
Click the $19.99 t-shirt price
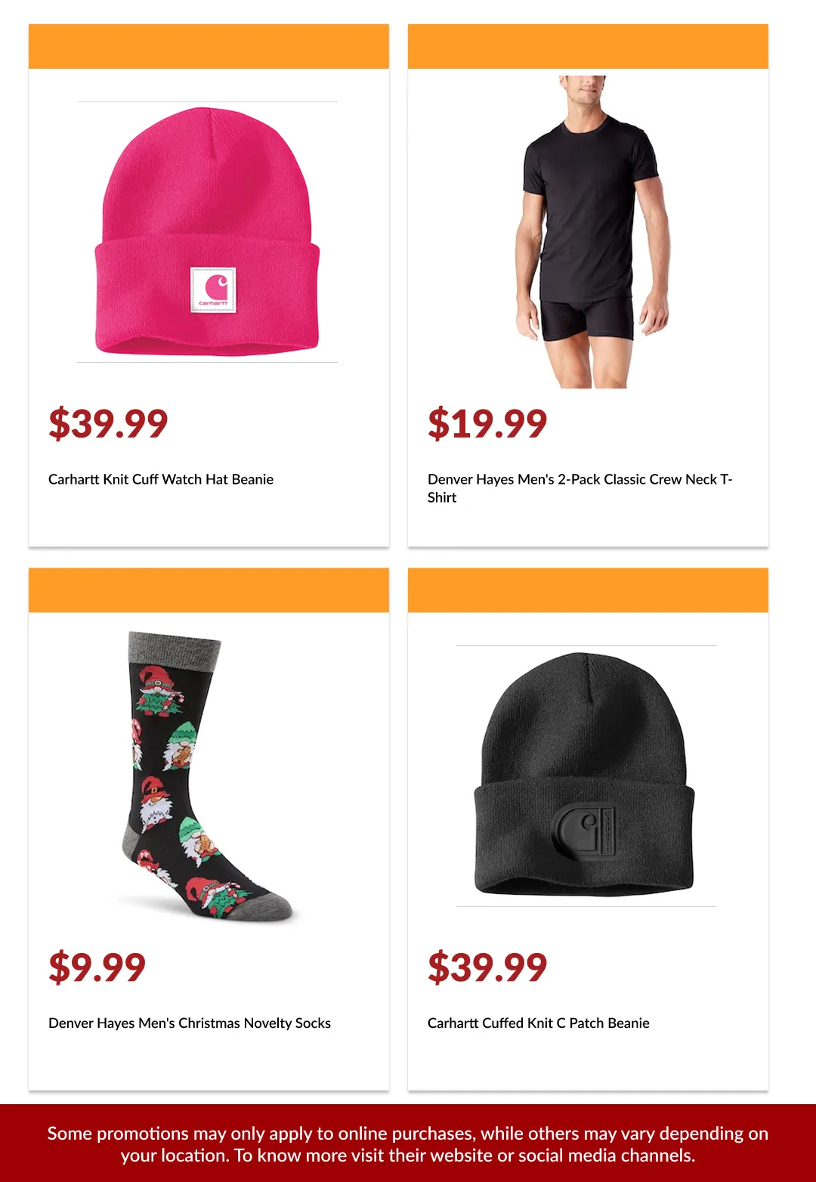click(x=487, y=423)
